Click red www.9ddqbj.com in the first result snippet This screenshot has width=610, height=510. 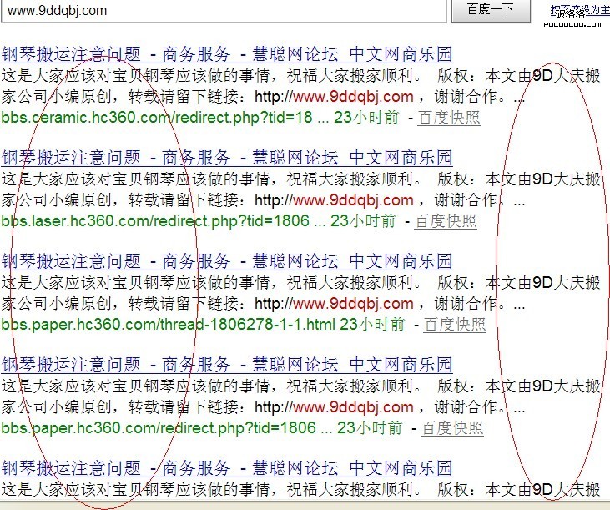click(353, 97)
